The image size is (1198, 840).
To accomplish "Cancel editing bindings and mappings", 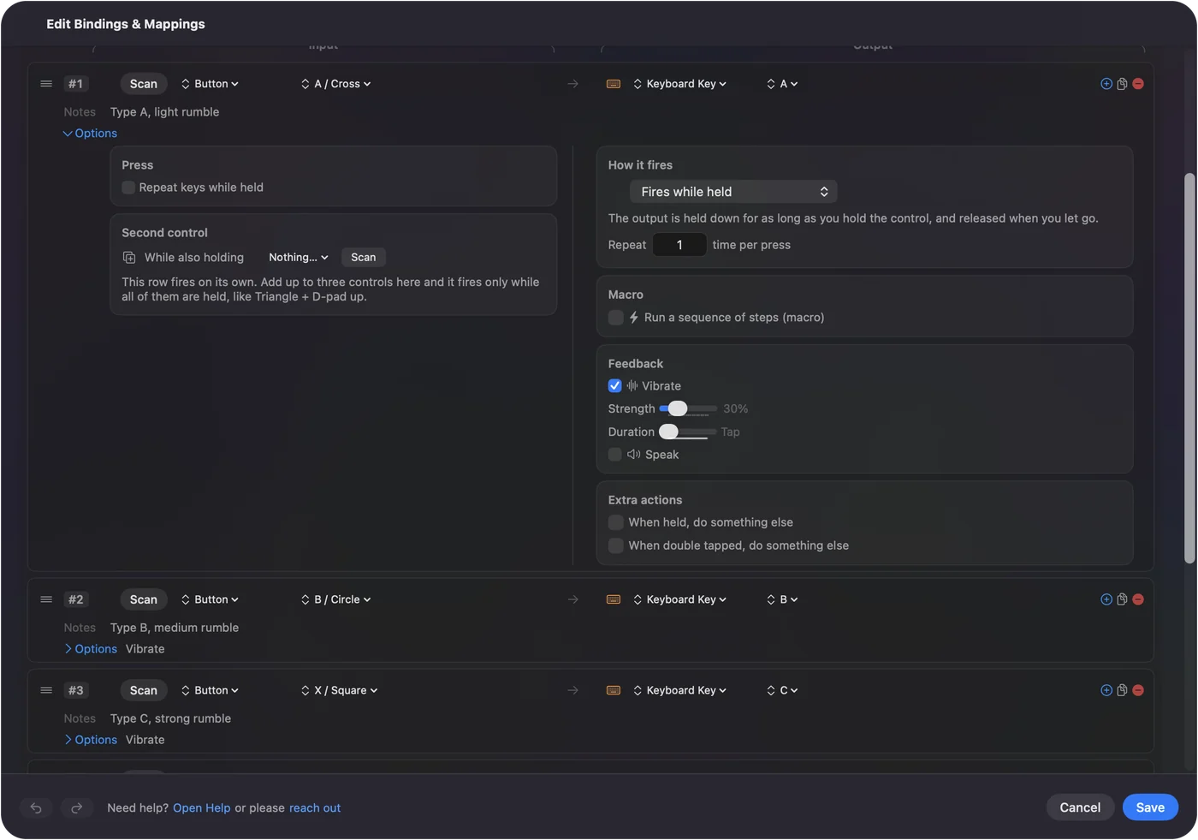I will tap(1080, 807).
